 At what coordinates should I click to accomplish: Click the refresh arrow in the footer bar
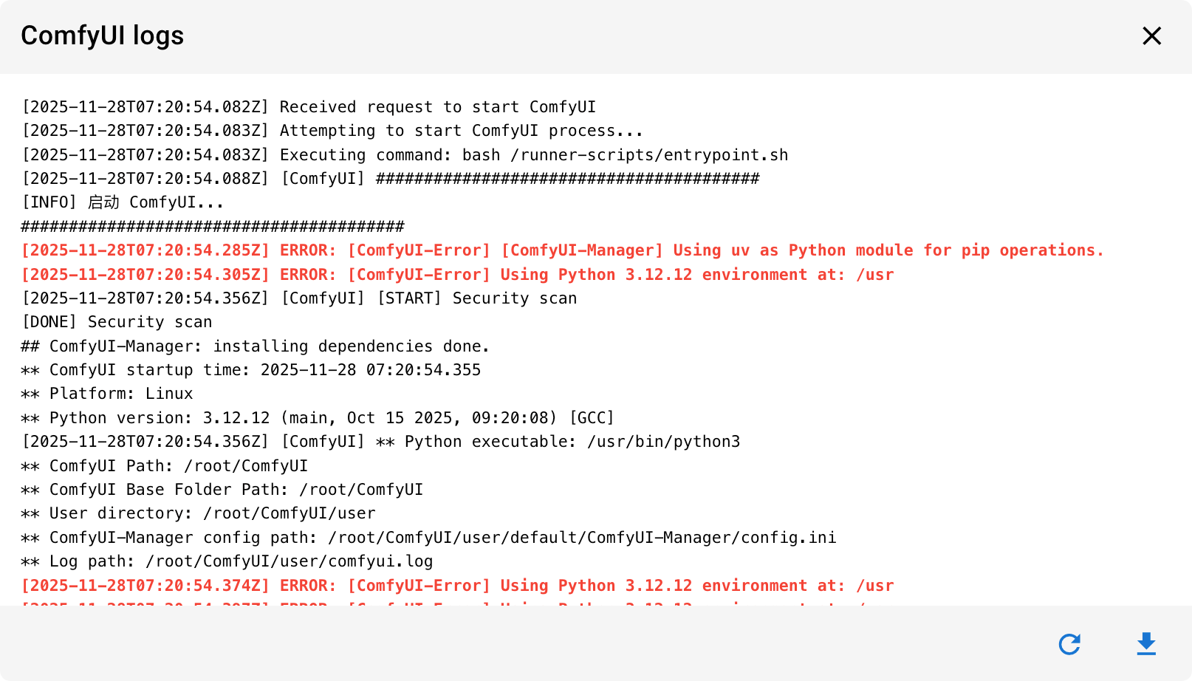coord(1069,643)
